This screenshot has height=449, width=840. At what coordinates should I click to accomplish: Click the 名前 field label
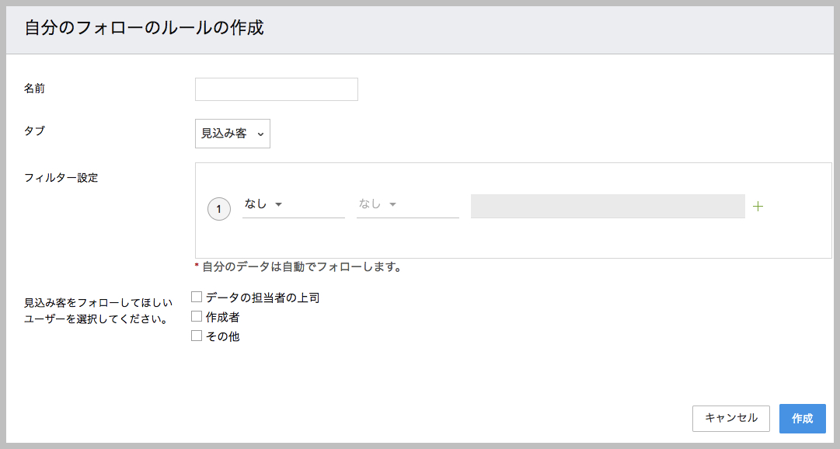pos(34,89)
